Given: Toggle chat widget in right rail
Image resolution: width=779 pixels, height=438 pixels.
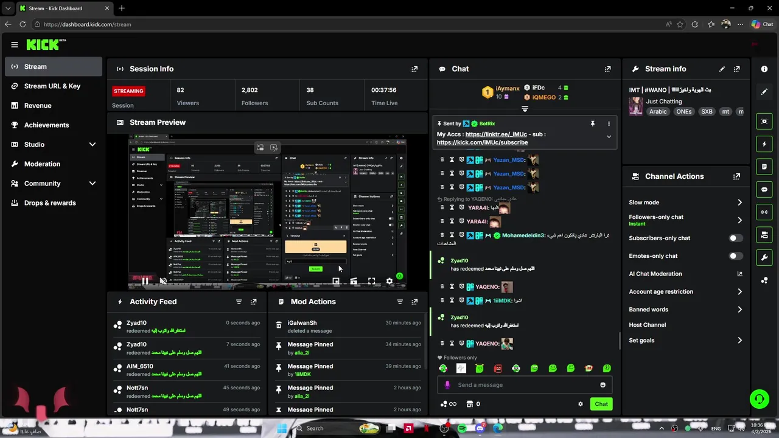Looking at the screenshot, I should [764, 190].
